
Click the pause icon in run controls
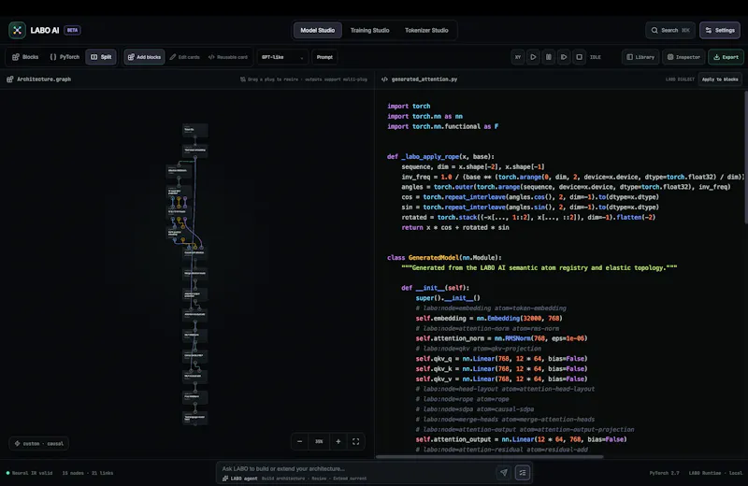click(549, 57)
